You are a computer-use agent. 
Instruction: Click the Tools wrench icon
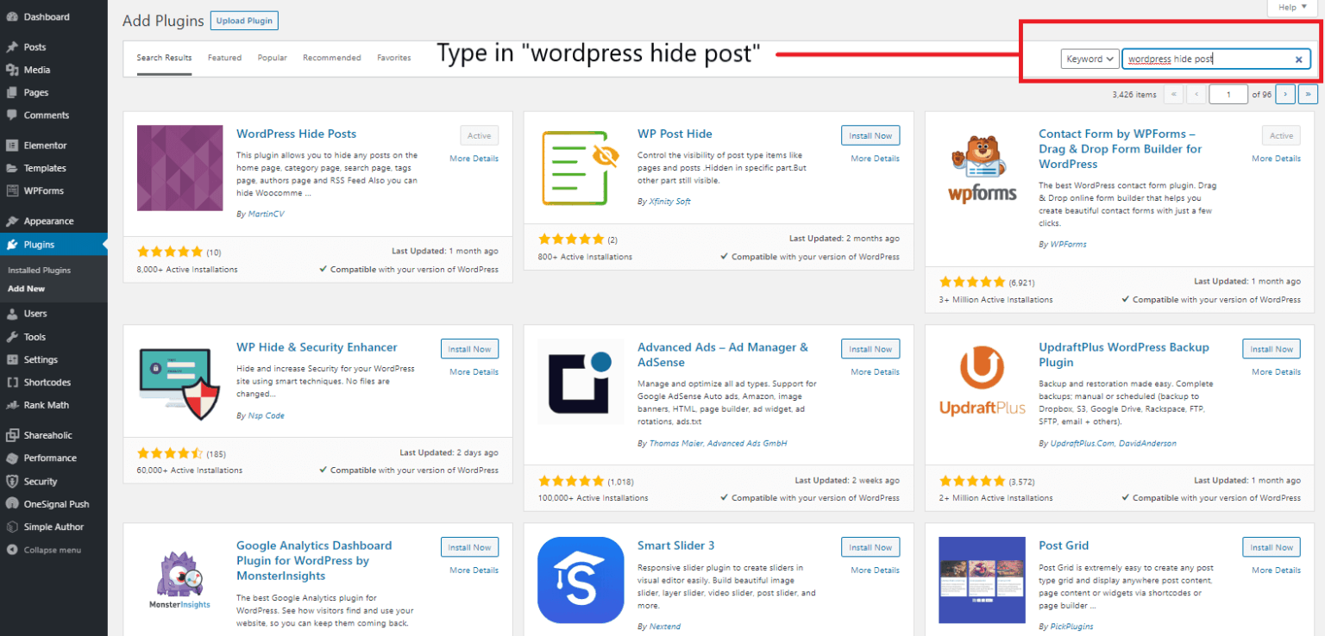click(x=11, y=337)
